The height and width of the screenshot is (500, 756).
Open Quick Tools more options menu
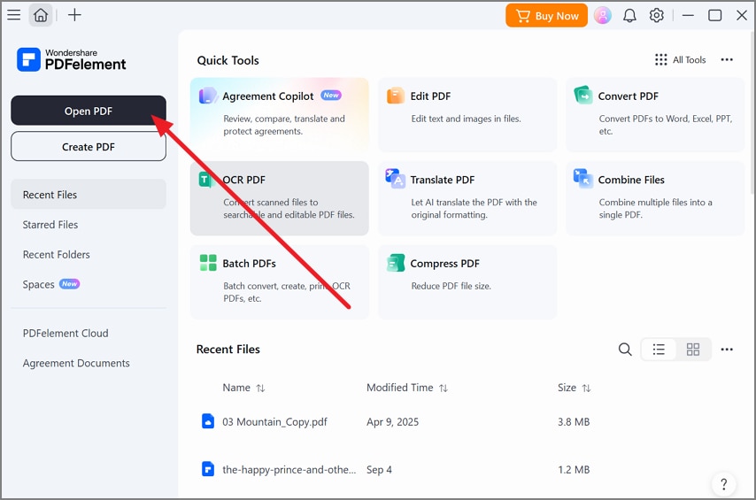pyautogui.click(x=727, y=60)
